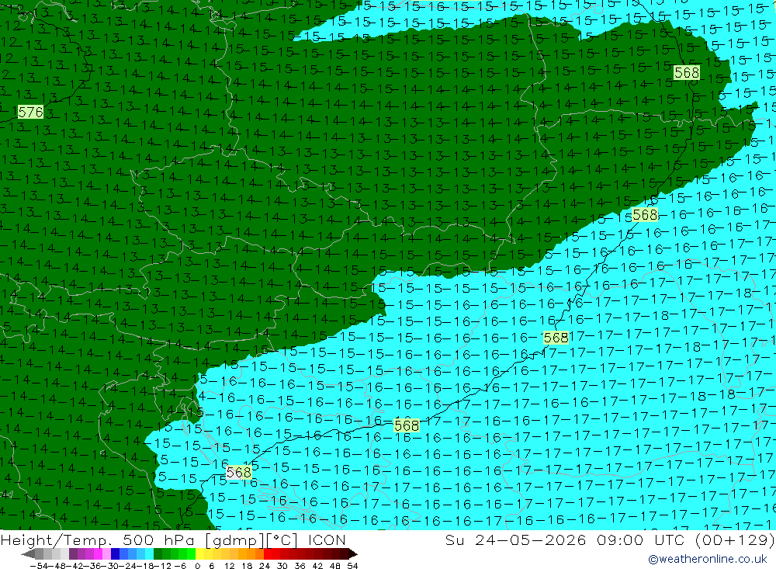Pick the bright red 24 legend swatch

(268, 554)
